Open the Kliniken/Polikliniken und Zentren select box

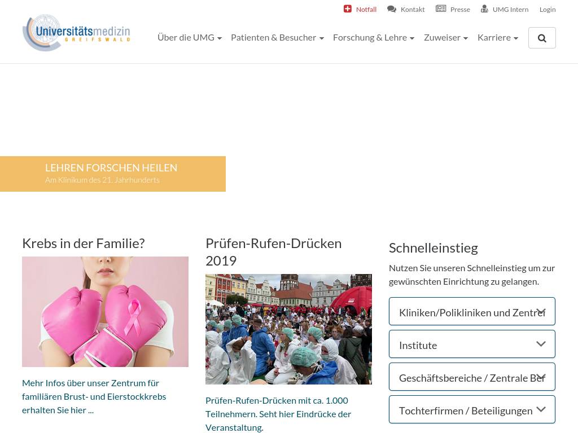point(472,311)
